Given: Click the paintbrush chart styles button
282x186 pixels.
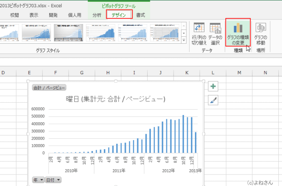Looking at the screenshot, I should point(213,100).
